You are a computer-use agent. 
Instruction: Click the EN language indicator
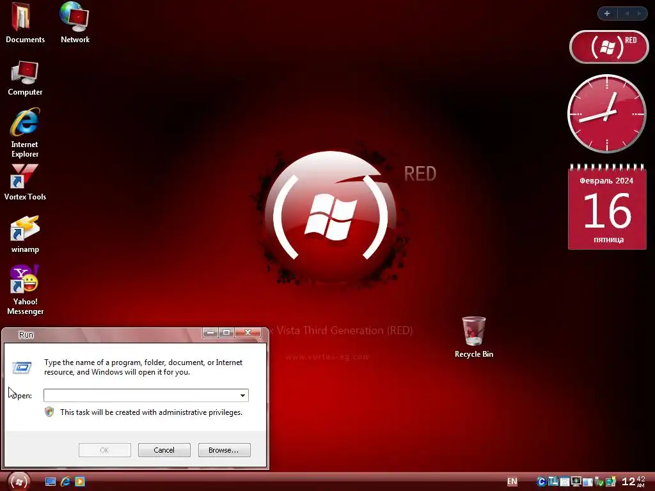pos(512,481)
